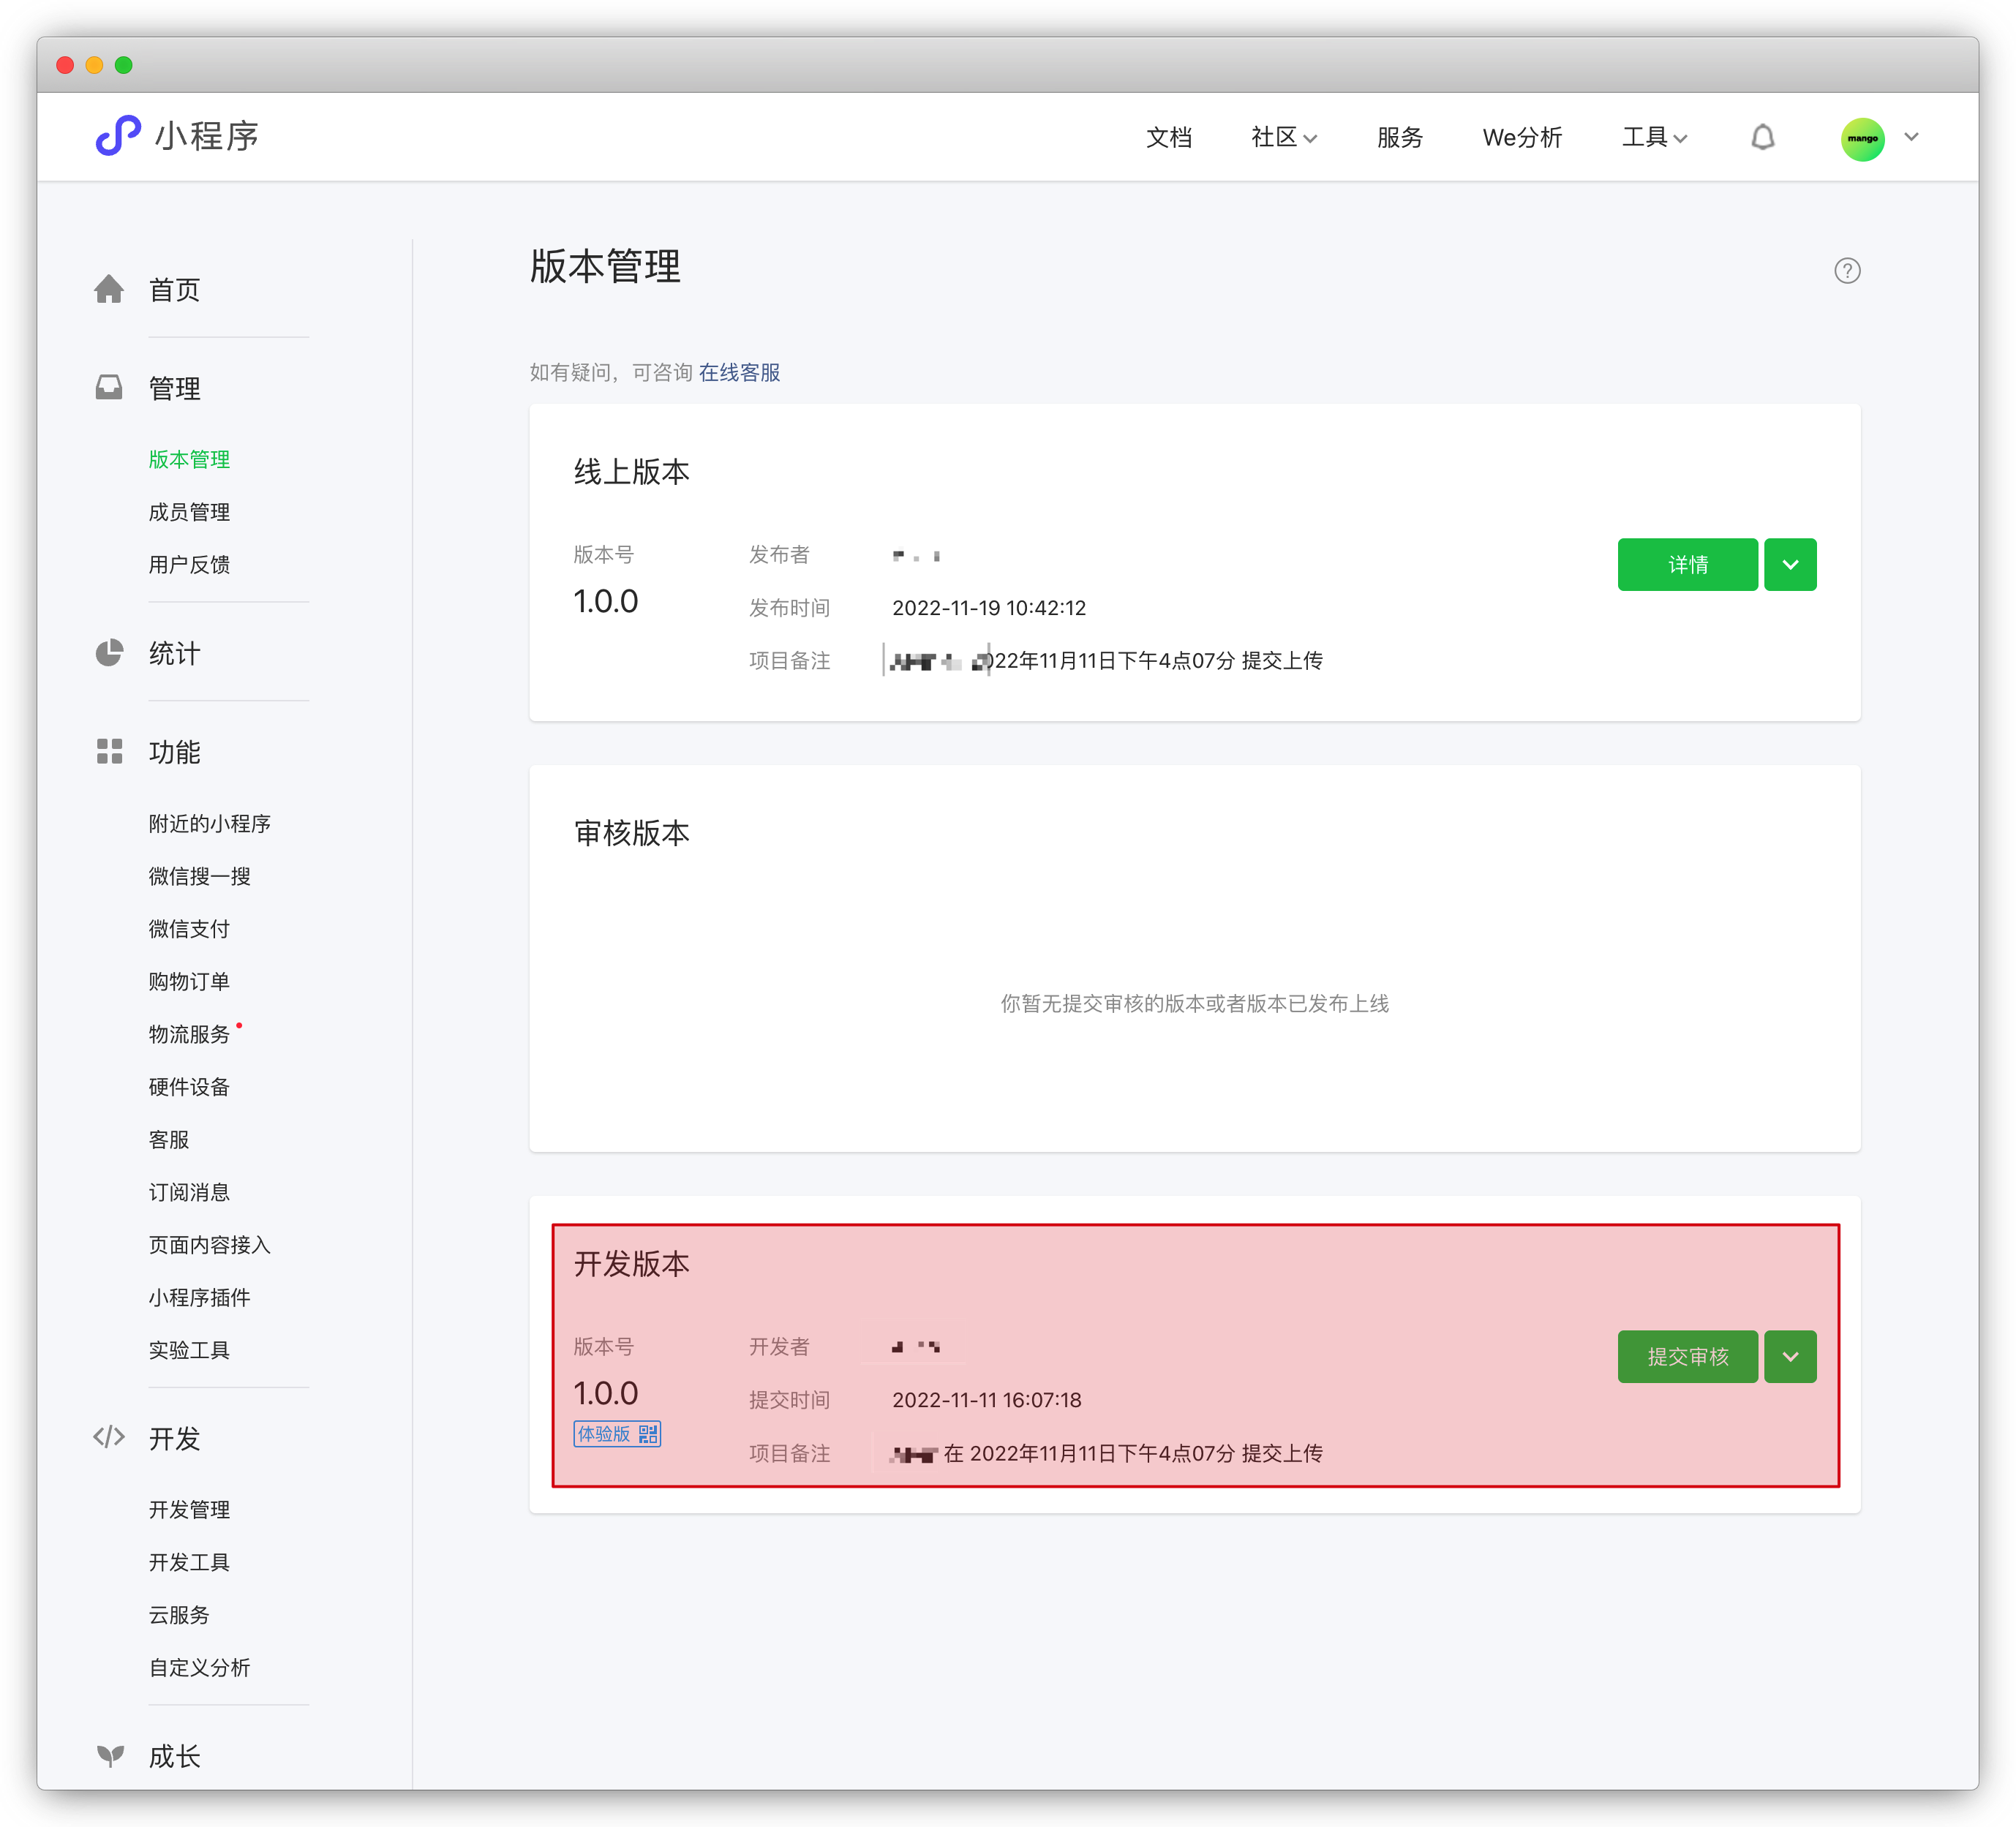Open 小程序插件 in the sidebar
This screenshot has width=2016, height=1827.
[199, 1297]
